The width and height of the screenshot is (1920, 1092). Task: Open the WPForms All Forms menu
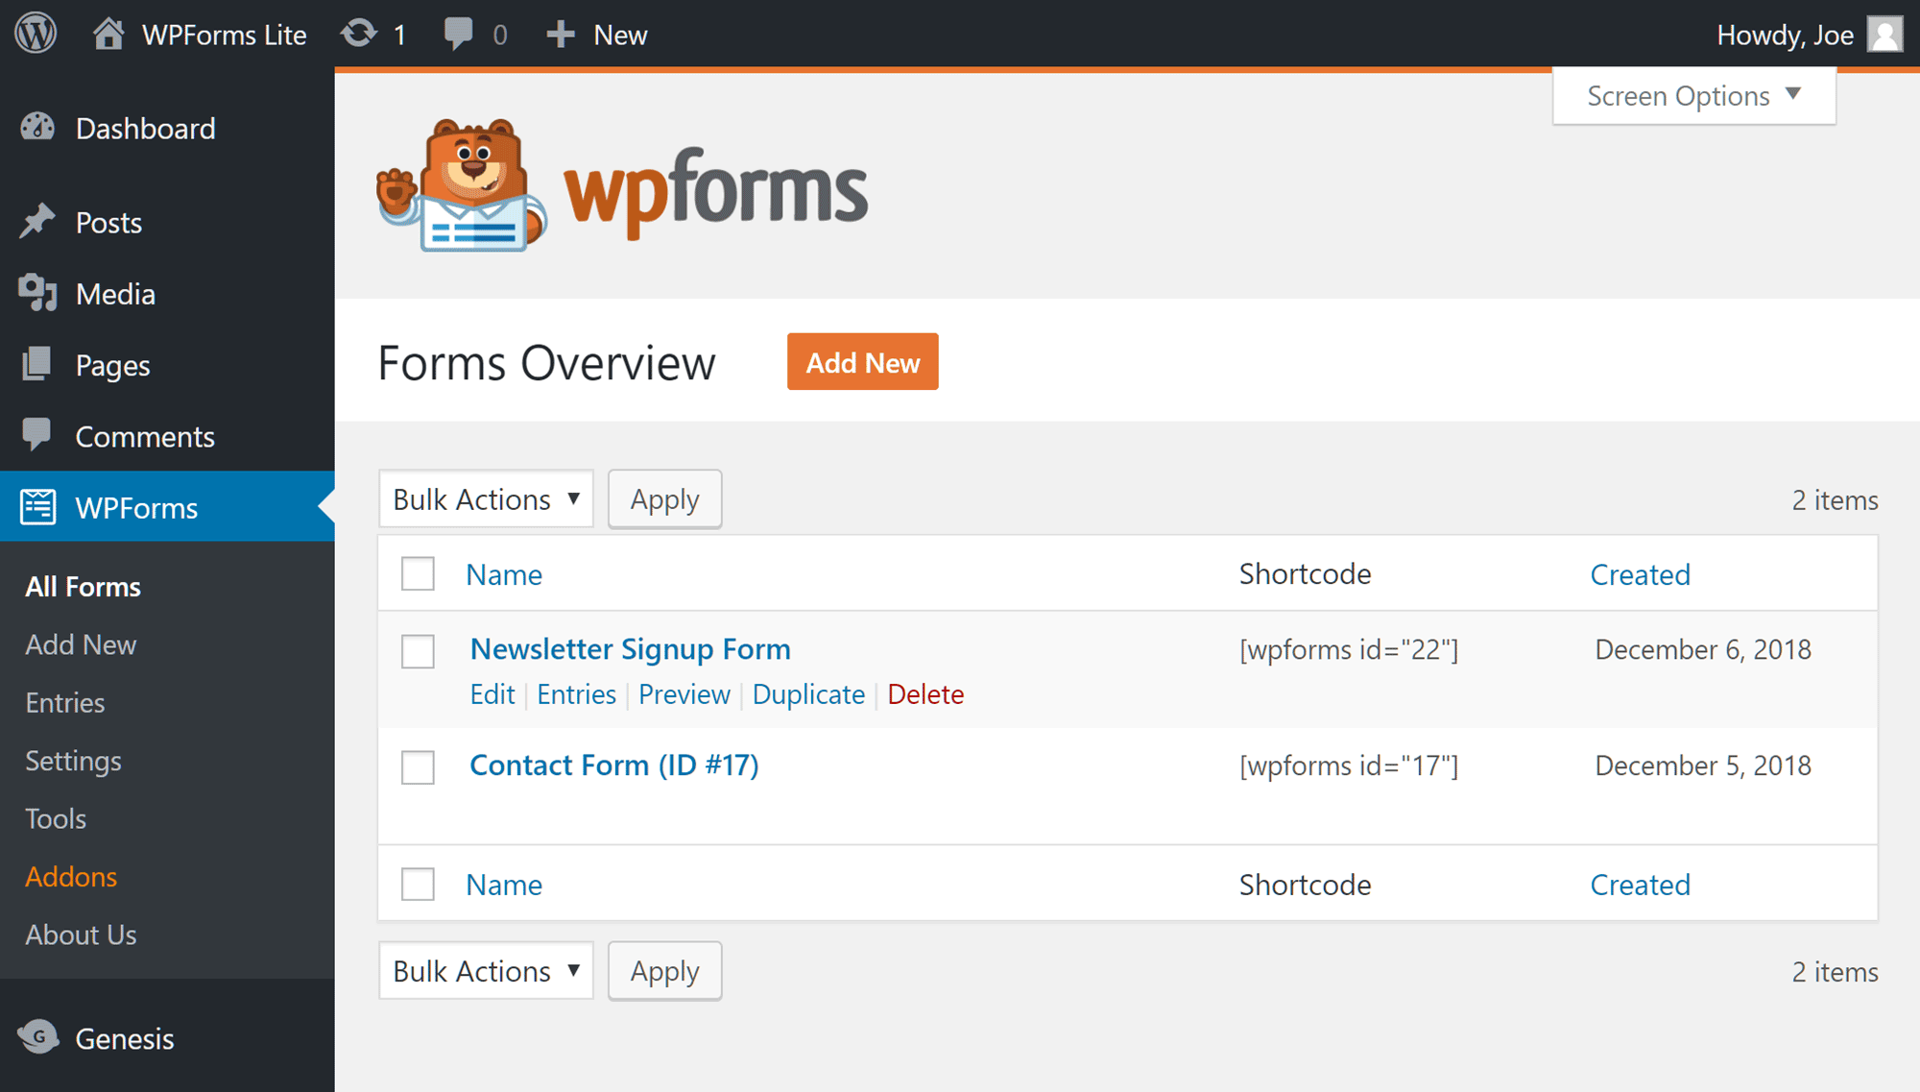tap(82, 586)
